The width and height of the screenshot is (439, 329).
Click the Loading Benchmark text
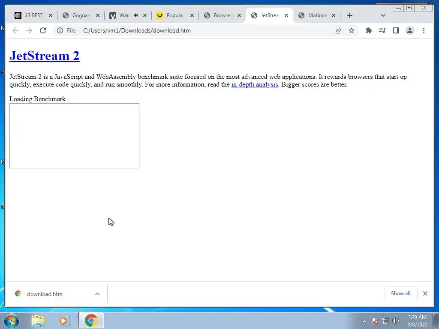[40, 99]
